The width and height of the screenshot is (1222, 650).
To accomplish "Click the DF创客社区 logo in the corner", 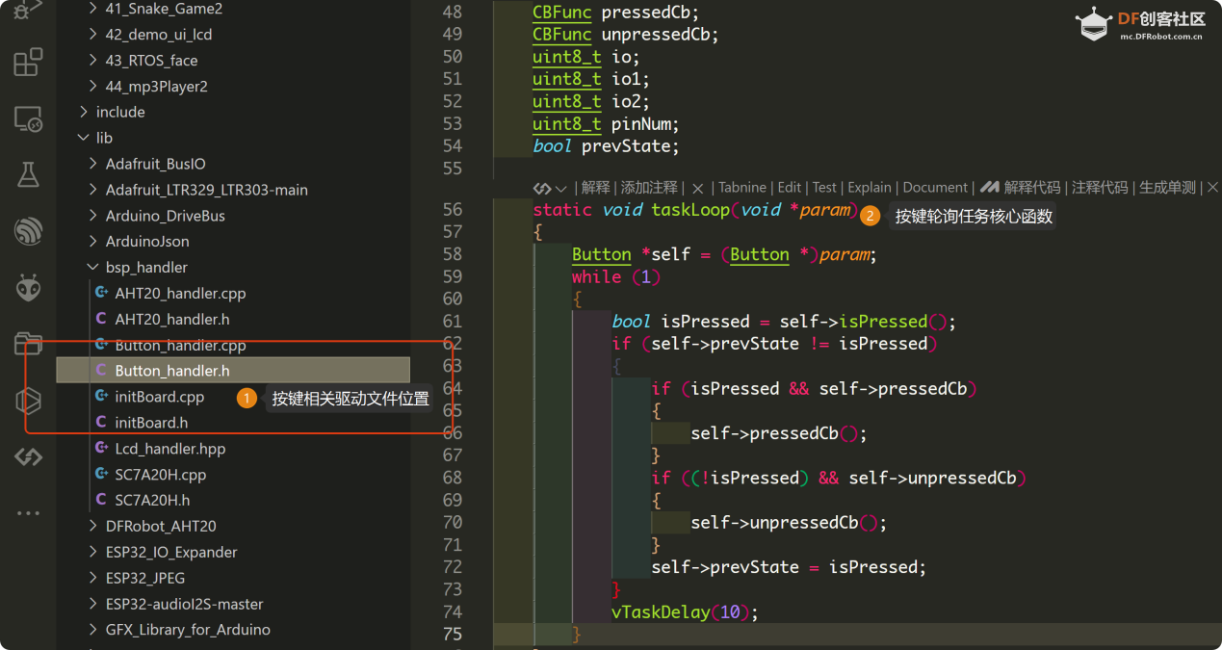I will coord(1141,24).
